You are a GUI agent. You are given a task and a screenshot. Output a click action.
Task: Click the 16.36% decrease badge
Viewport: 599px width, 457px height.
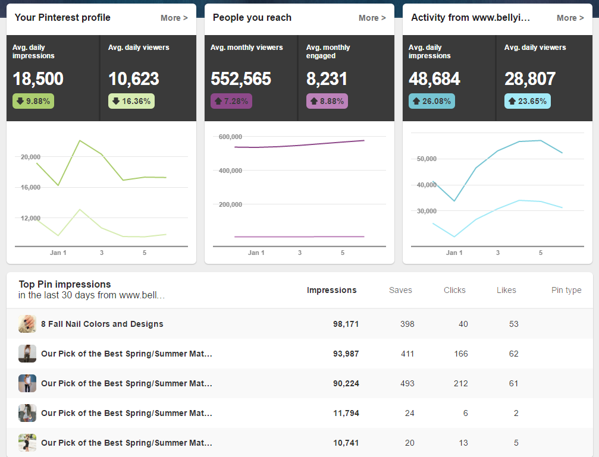pos(131,101)
